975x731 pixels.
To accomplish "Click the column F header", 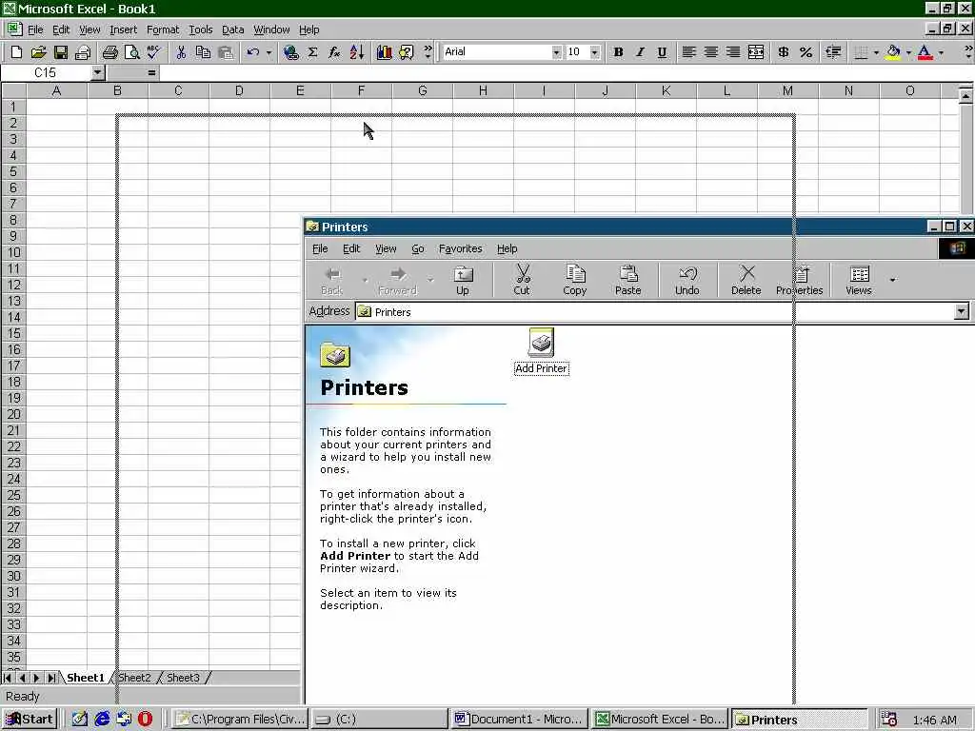I will [x=361, y=90].
